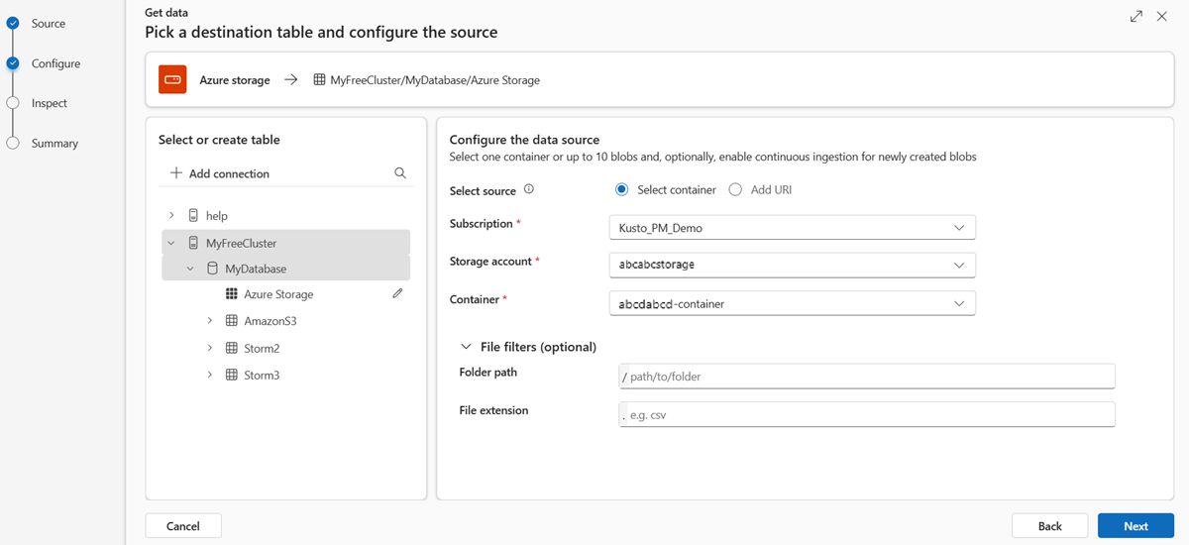Click the Storm2 table icon
The width and height of the screenshot is (1189, 545).
click(x=231, y=348)
